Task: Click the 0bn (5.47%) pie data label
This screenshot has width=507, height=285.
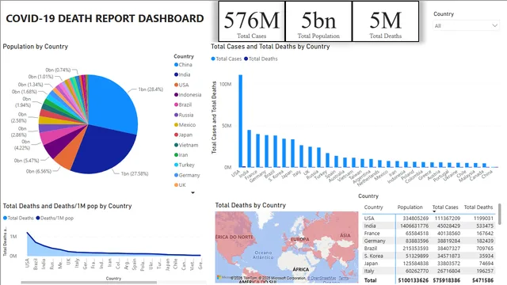Action: pos(26,160)
